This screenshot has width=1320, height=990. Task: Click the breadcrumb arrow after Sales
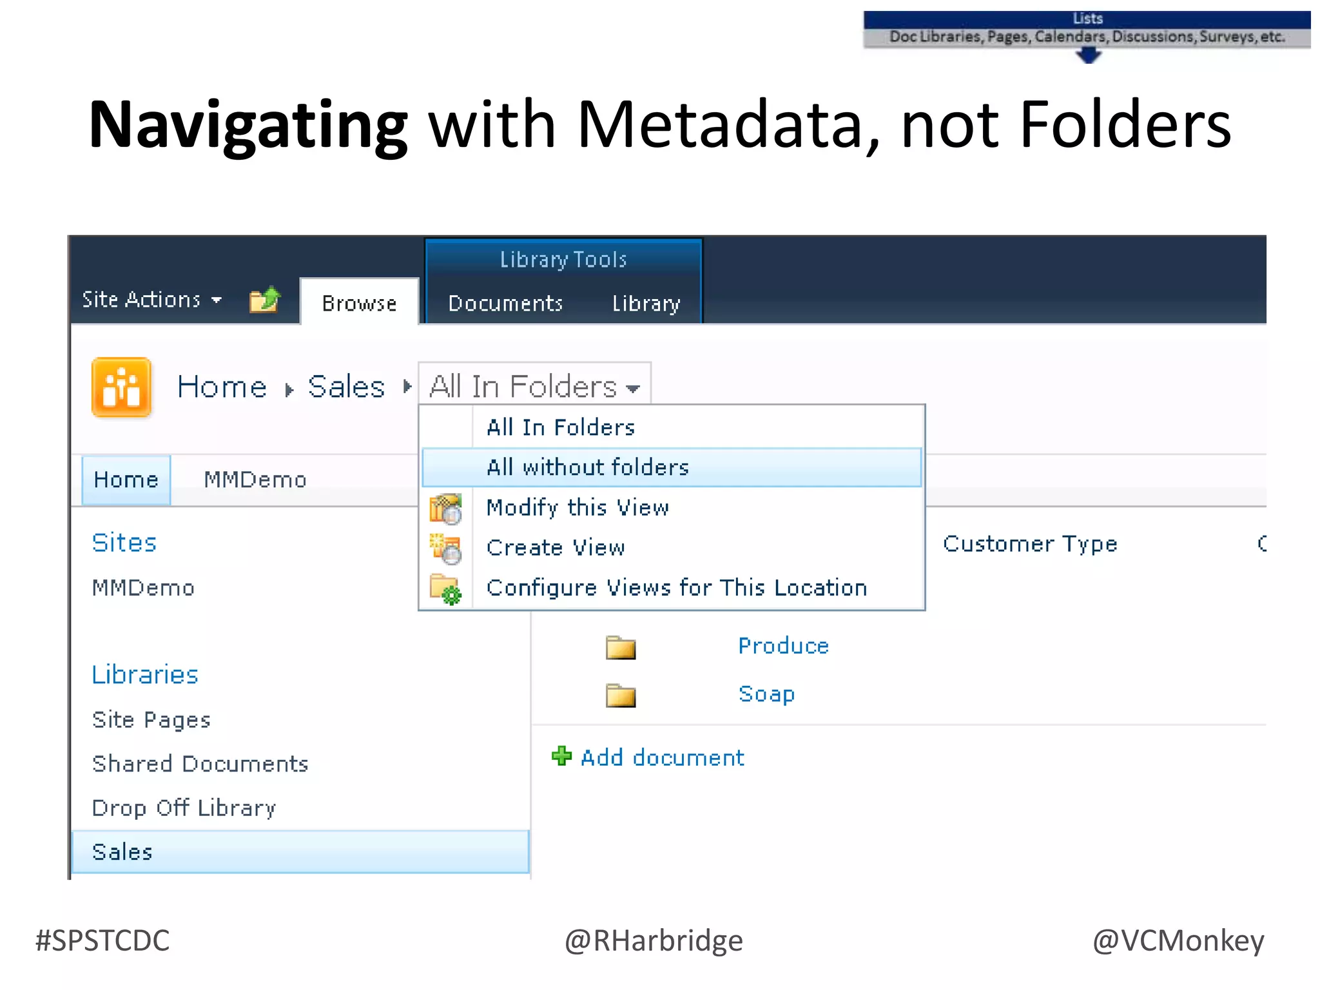click(407, 387)
